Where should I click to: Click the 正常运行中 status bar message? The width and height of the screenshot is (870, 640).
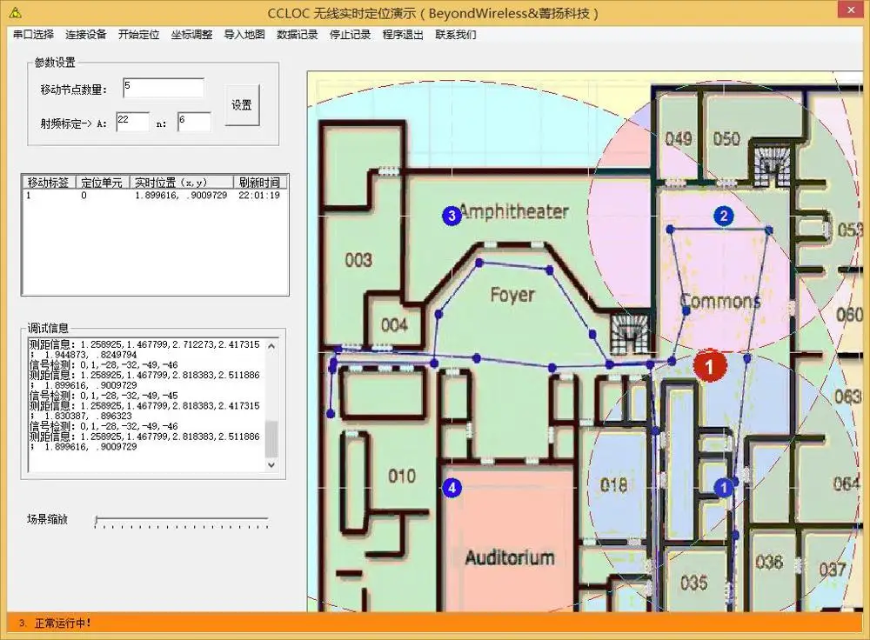(x=63, y=623)
